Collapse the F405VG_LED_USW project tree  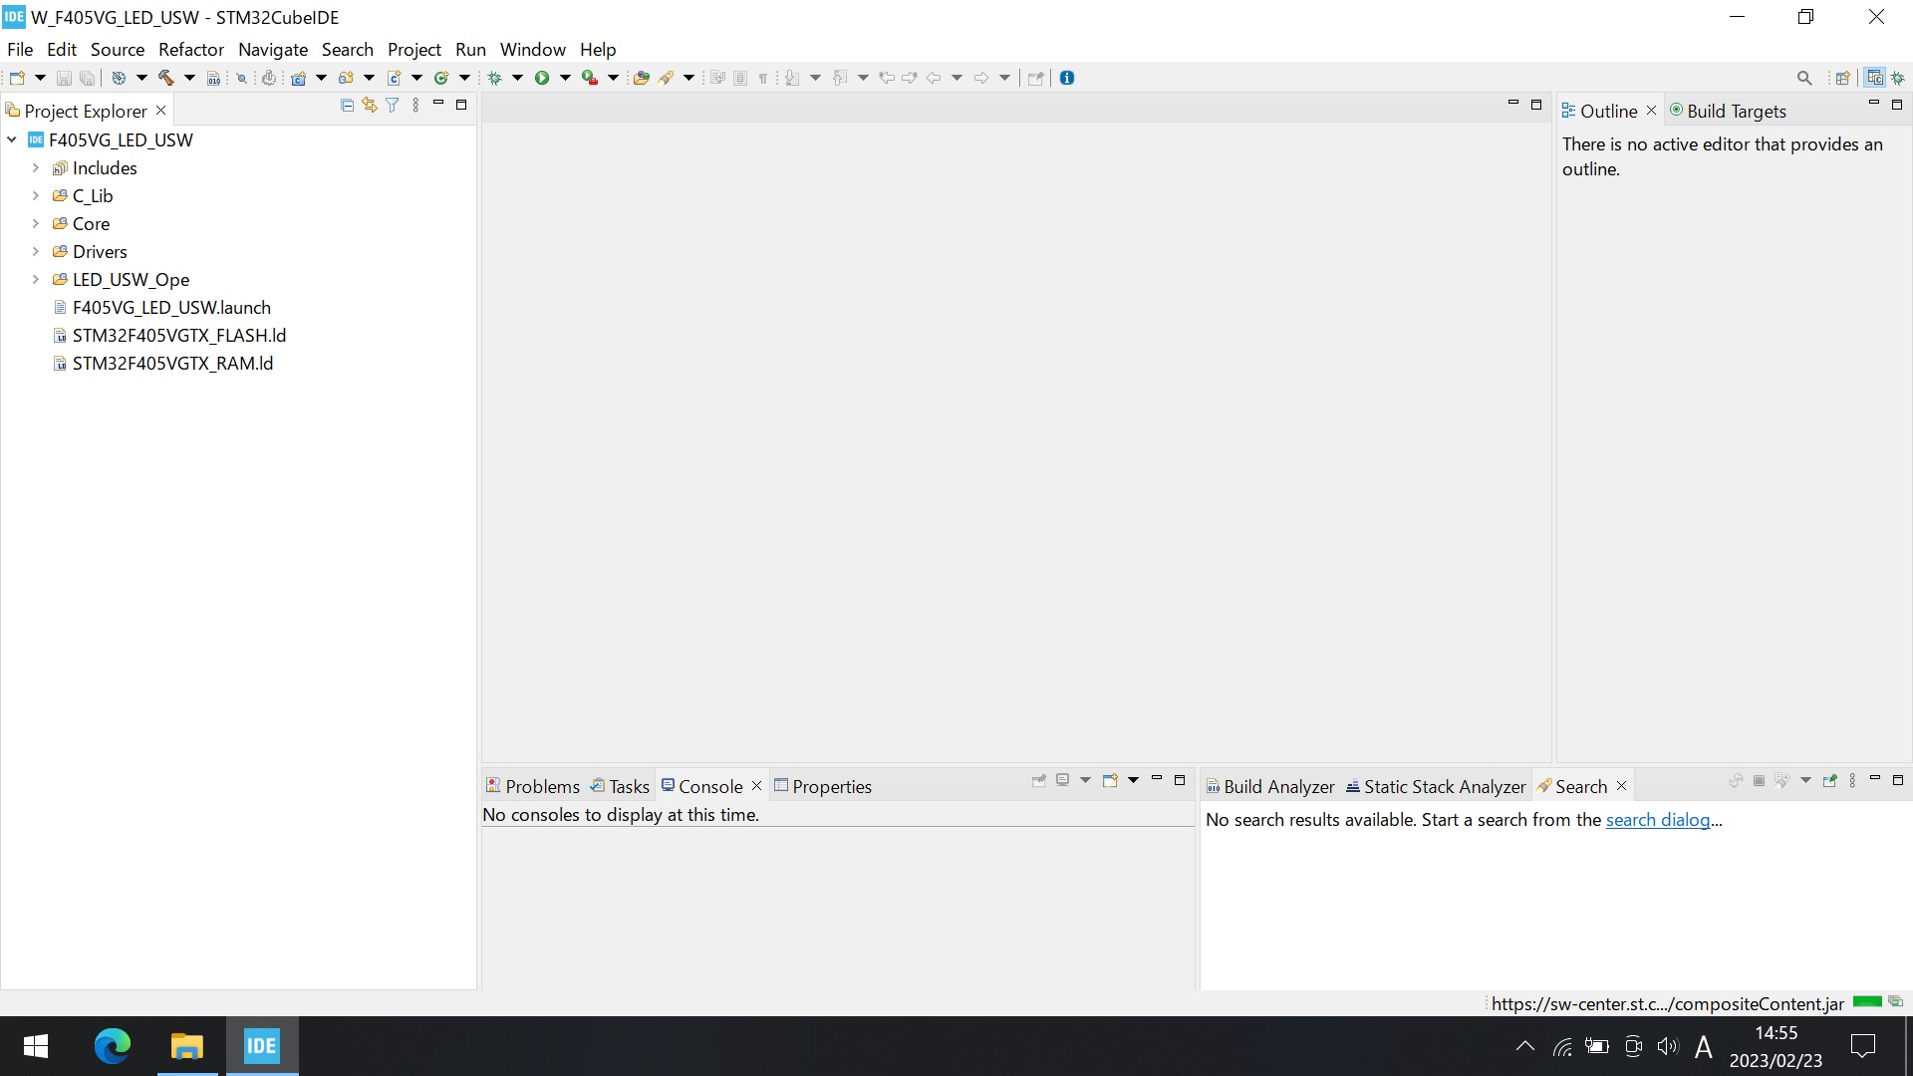(x=12, y=140)
